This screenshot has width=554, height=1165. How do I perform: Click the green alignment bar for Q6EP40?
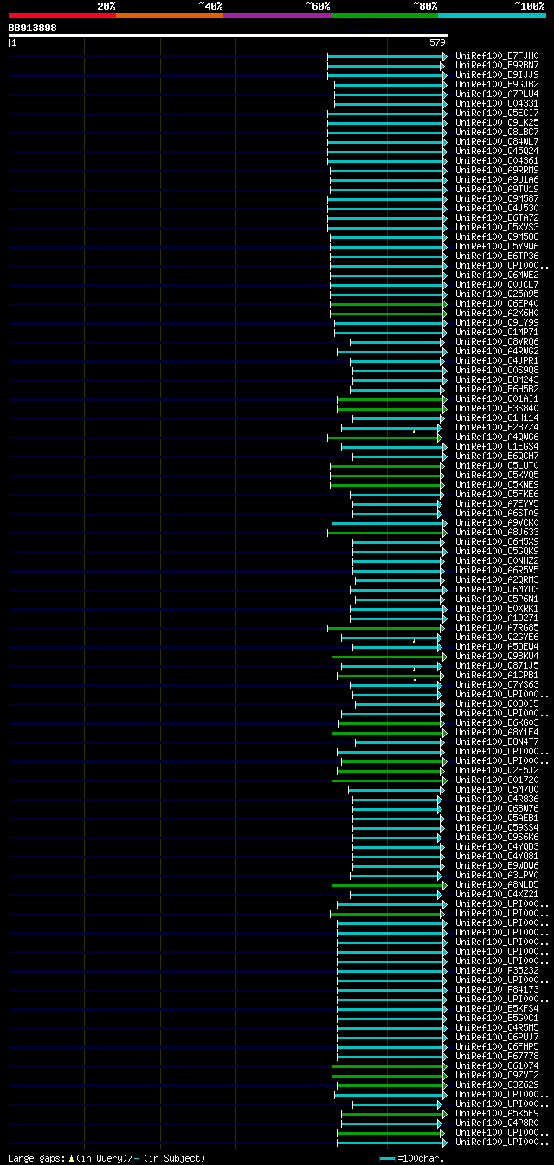389,303
